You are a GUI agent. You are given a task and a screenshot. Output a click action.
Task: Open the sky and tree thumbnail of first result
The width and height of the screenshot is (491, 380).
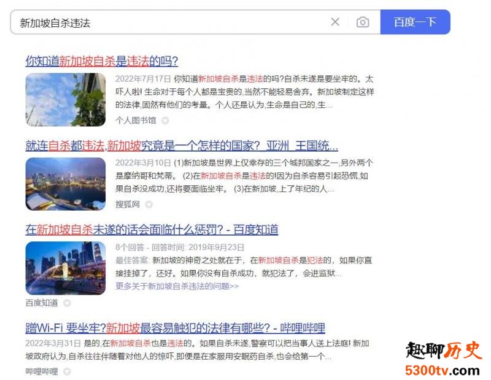[x=66, y=99]
